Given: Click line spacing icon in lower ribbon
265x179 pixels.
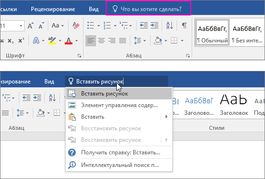Looking at the screenshot, I should pyautogui.click(x=20, y=113).
